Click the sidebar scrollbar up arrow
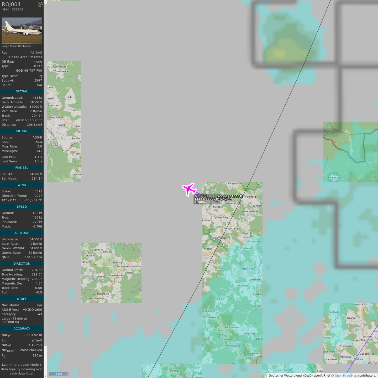 point(45,2)
